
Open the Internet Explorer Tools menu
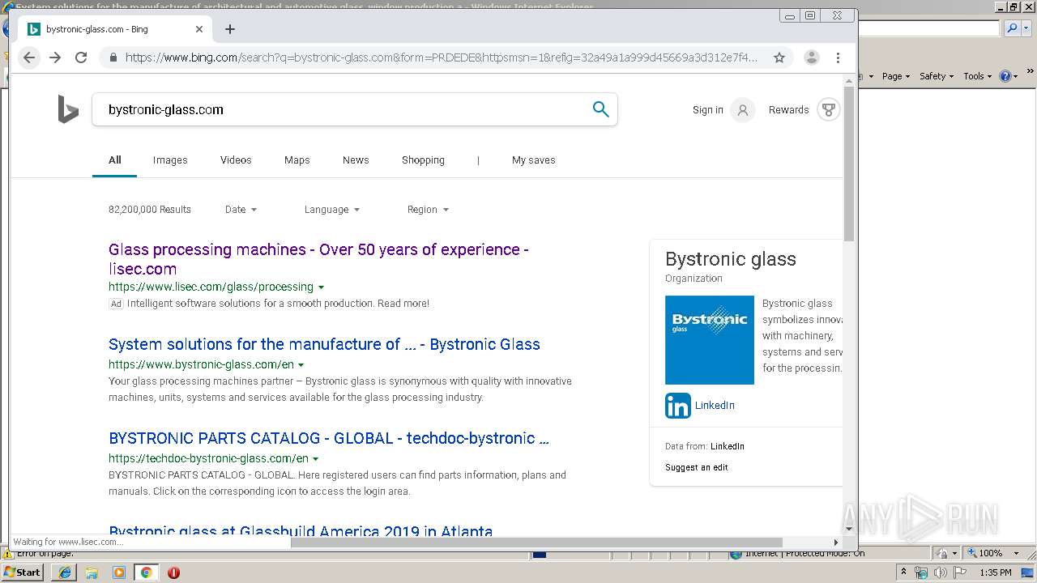tap(977, 76)
